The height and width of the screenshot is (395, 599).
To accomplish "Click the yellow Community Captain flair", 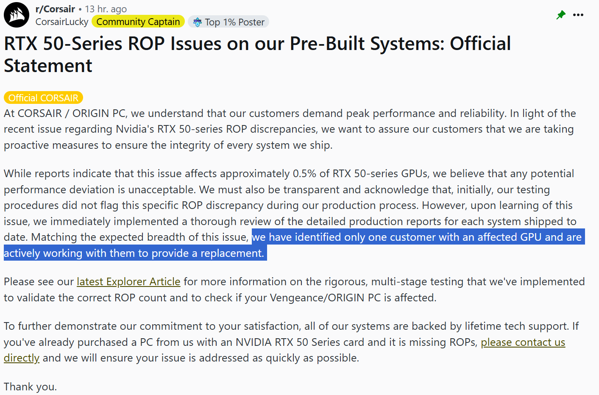I will pos(138,22).
